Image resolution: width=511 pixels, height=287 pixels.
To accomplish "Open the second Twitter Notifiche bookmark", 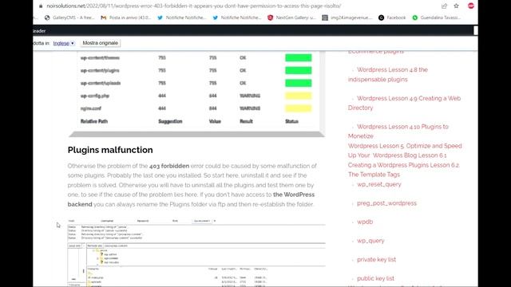I will (236, 18).
